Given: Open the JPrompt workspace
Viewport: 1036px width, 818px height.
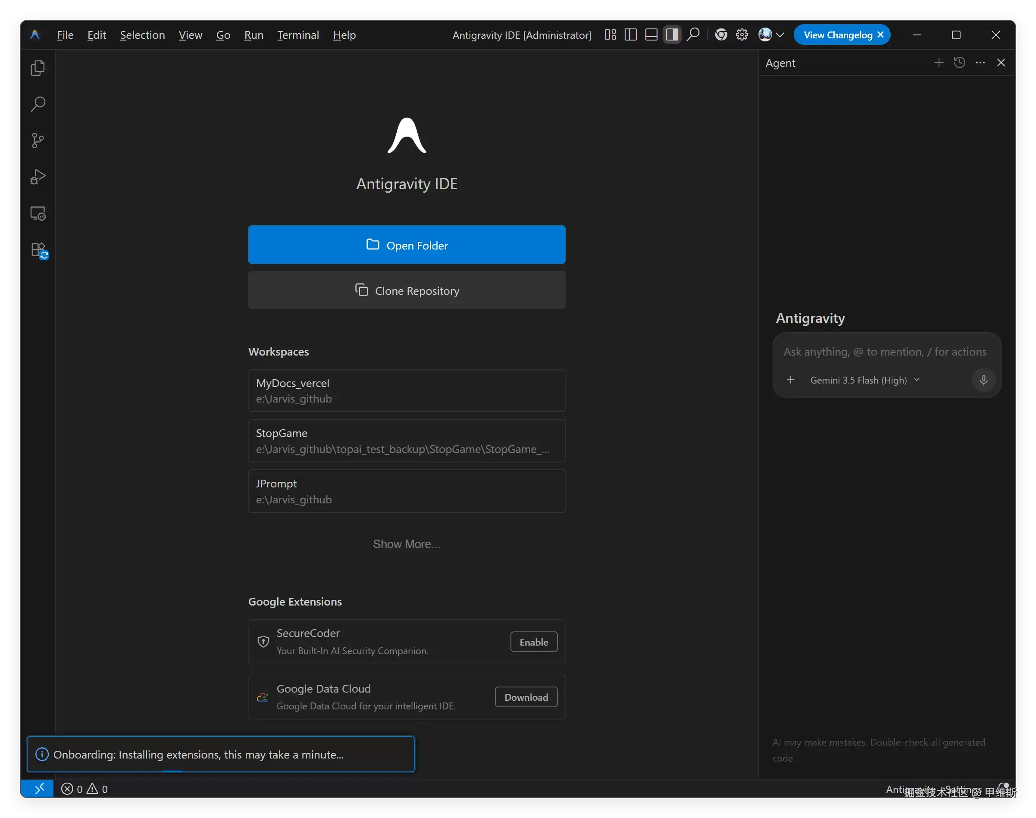Looking at the screenshot, I should tap(407, 491).
